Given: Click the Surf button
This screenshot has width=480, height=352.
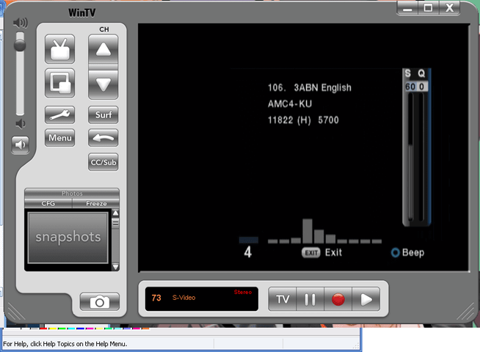Looking at the screenshot, I should tap(103, 115).
